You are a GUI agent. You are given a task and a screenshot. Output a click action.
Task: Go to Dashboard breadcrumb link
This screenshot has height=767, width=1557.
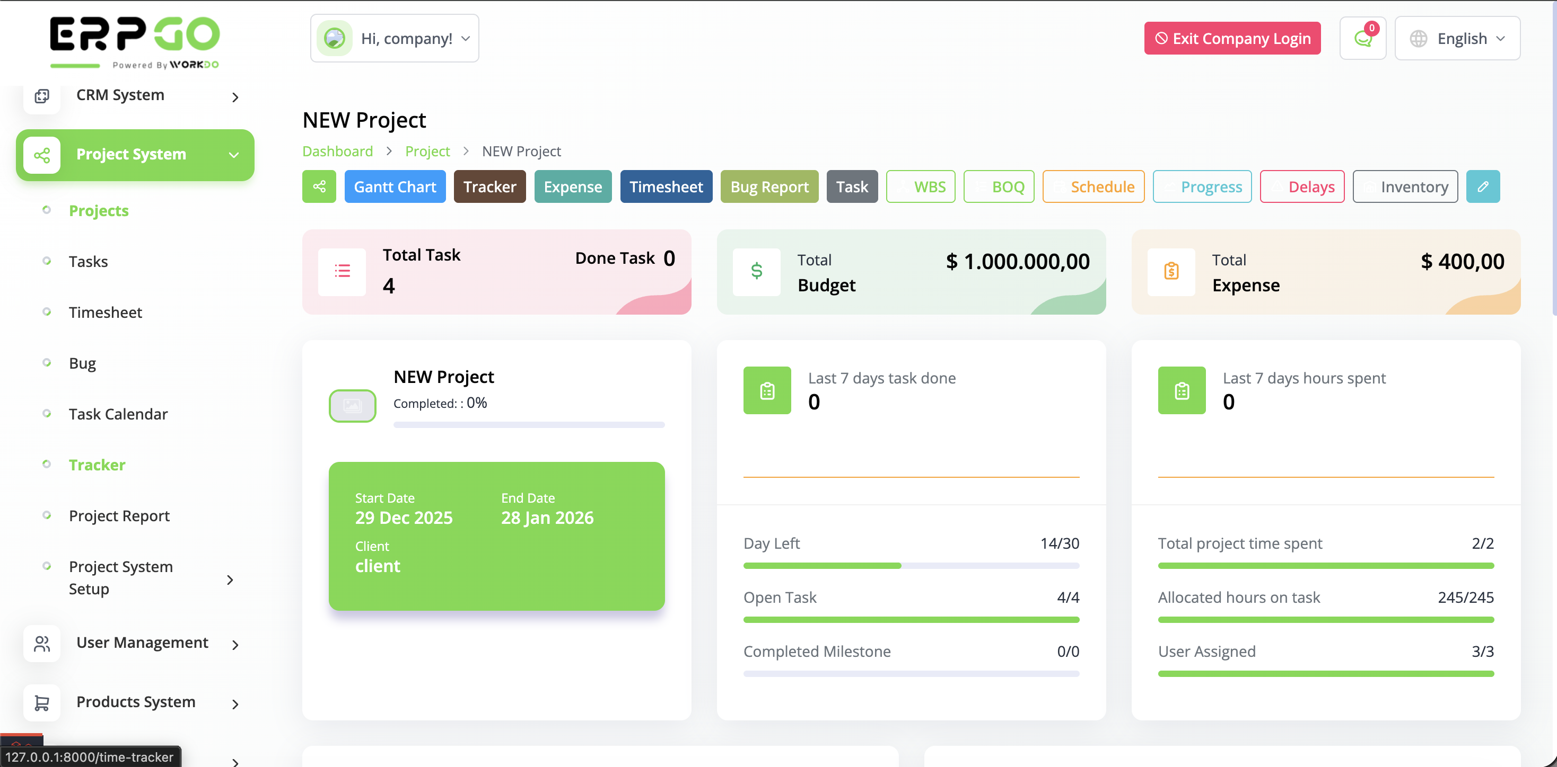(x=337, y=151)
